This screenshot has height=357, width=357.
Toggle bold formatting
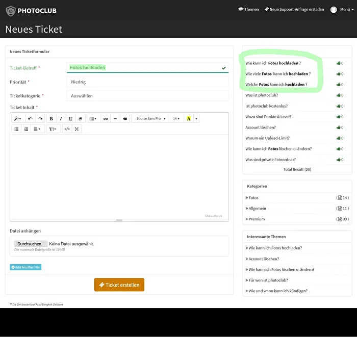(x=51, y=119)
